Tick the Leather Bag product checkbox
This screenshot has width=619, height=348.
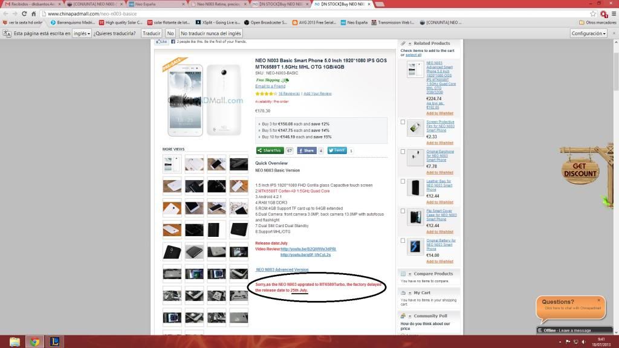[x=403, y=181]
